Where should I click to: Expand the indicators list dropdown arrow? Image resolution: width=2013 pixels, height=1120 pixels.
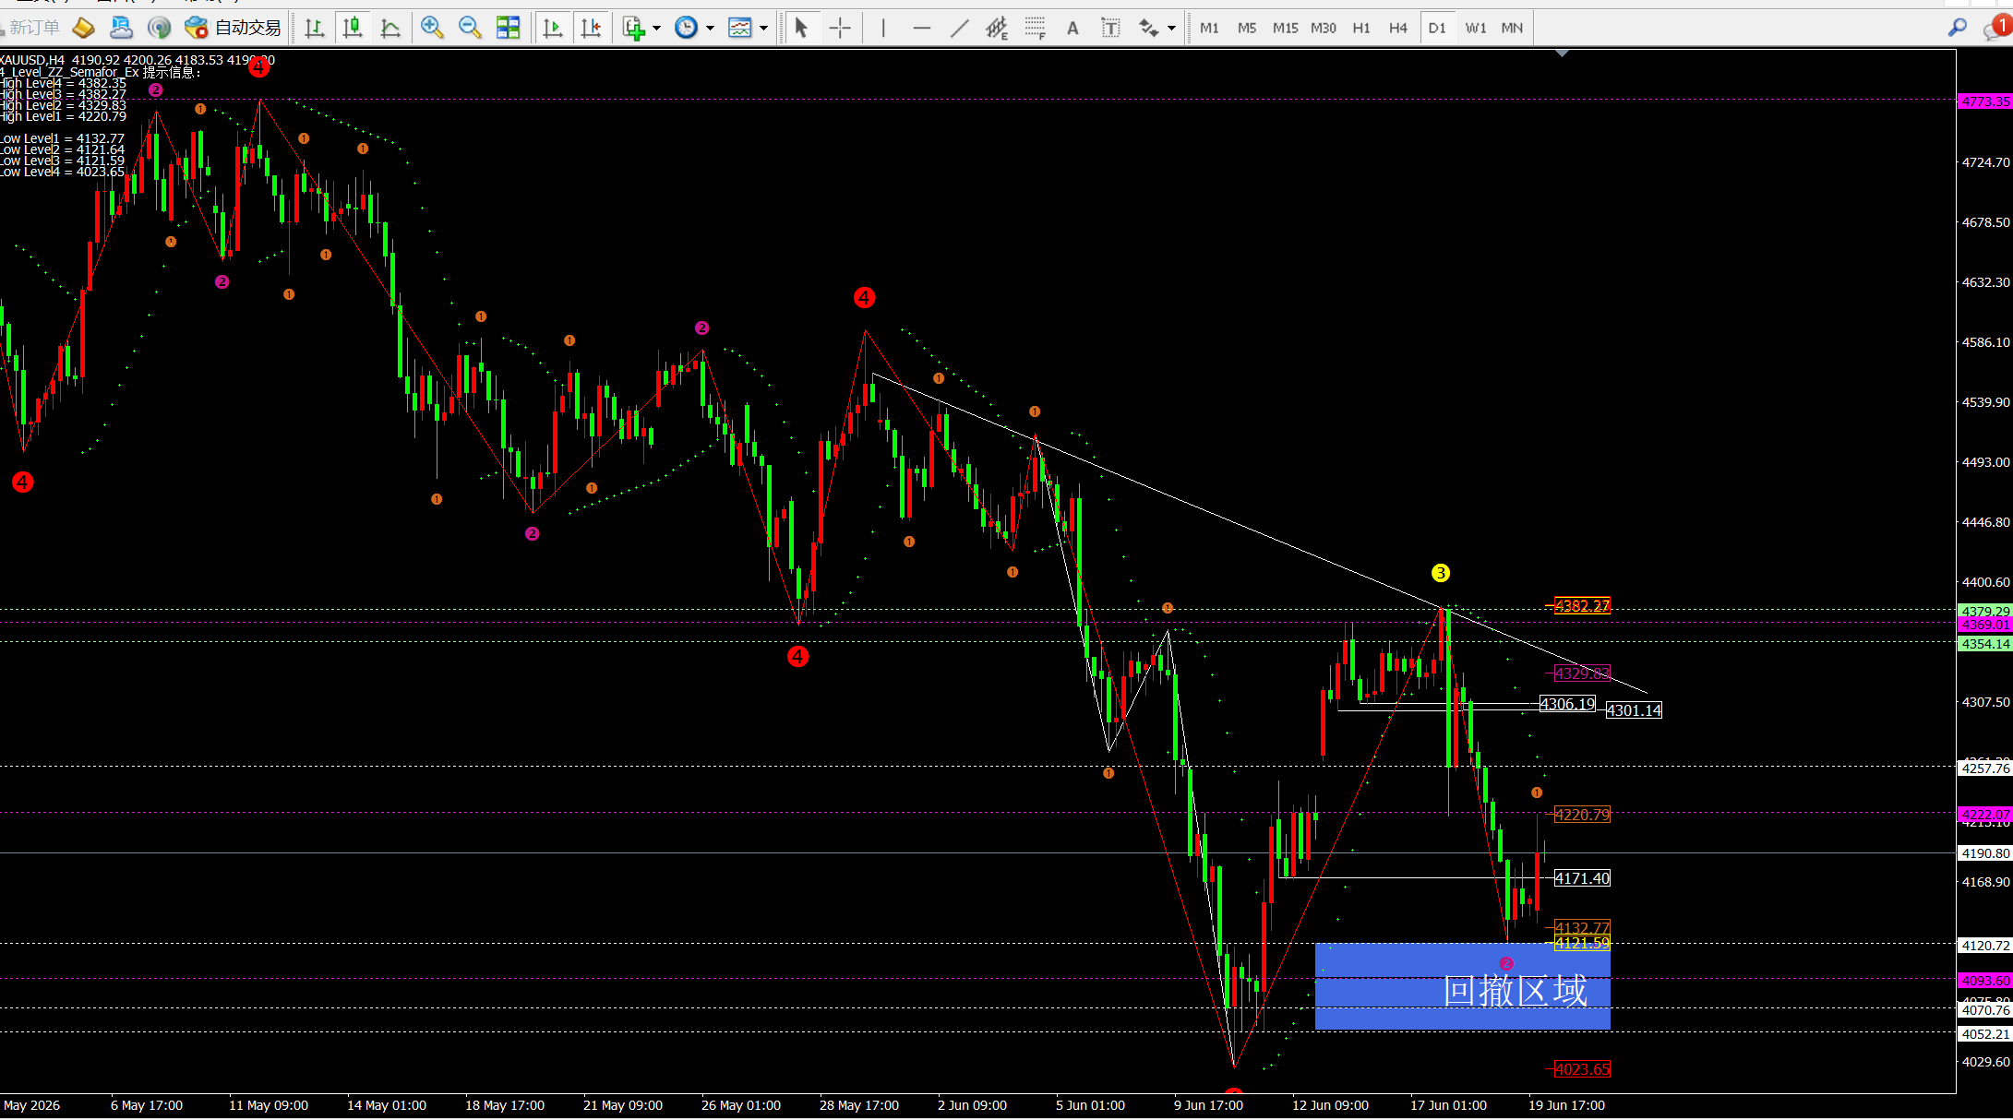click(x=656, y=29)
